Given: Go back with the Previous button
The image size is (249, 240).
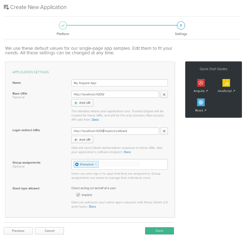Looking at the screenshot, I should tap(18, 231).
